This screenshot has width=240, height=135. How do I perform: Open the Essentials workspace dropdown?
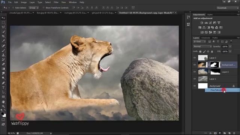(x=228, y=8)
